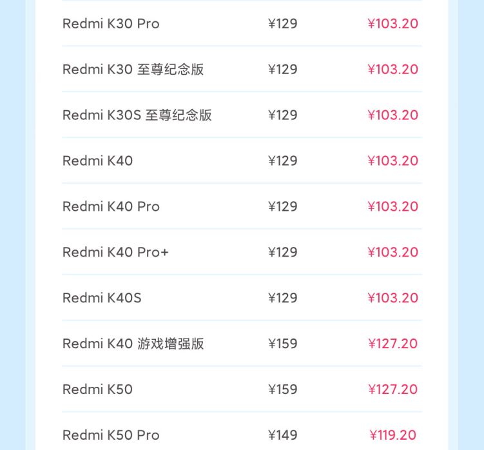Select the Redmi K40S model name

click(x=102, y=298)
